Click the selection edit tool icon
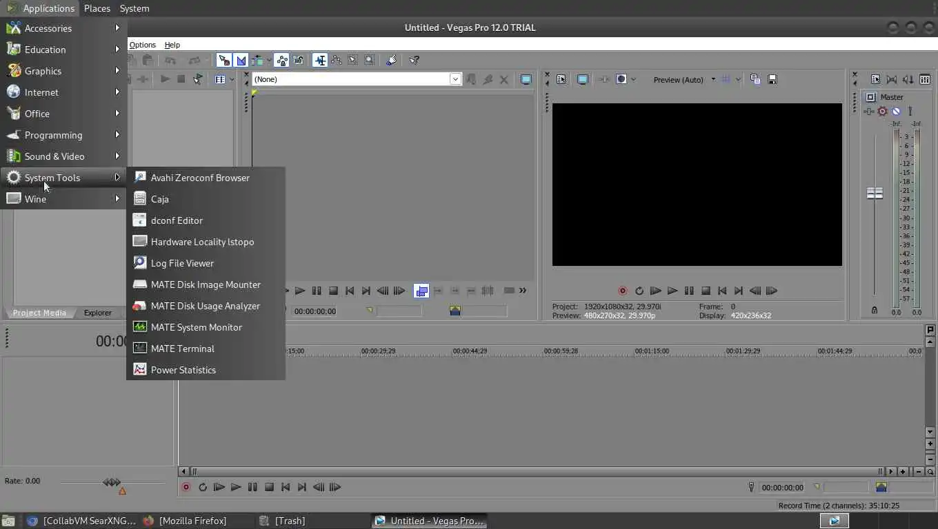 click(353, 60)
